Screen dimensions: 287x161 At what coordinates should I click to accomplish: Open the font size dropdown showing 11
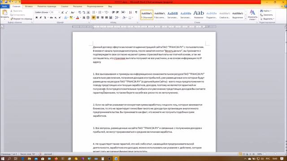click(59, 13)
